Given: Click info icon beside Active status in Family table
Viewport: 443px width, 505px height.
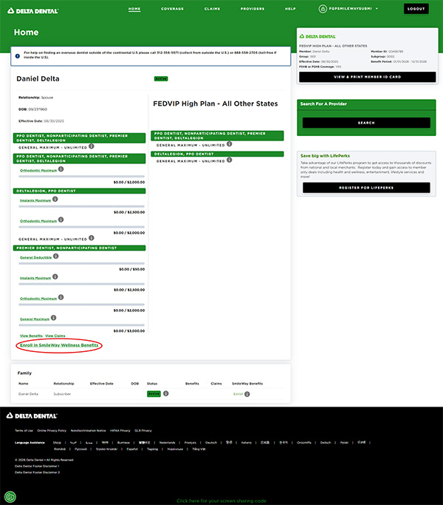Looking at the screenshot, I should 165,393.
